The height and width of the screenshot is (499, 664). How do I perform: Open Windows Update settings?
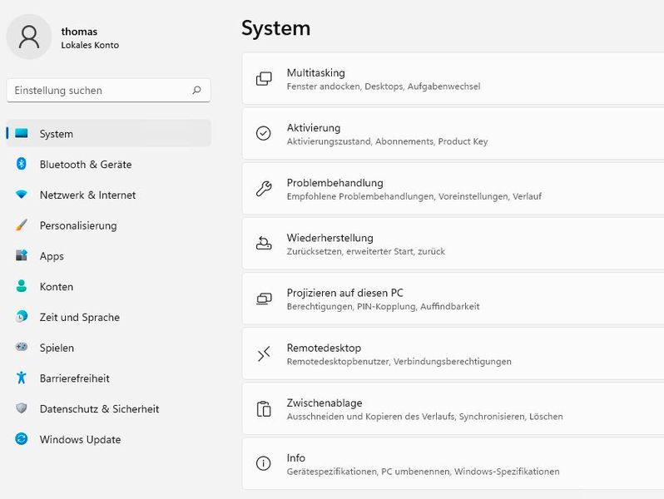[x=108, y=439]
